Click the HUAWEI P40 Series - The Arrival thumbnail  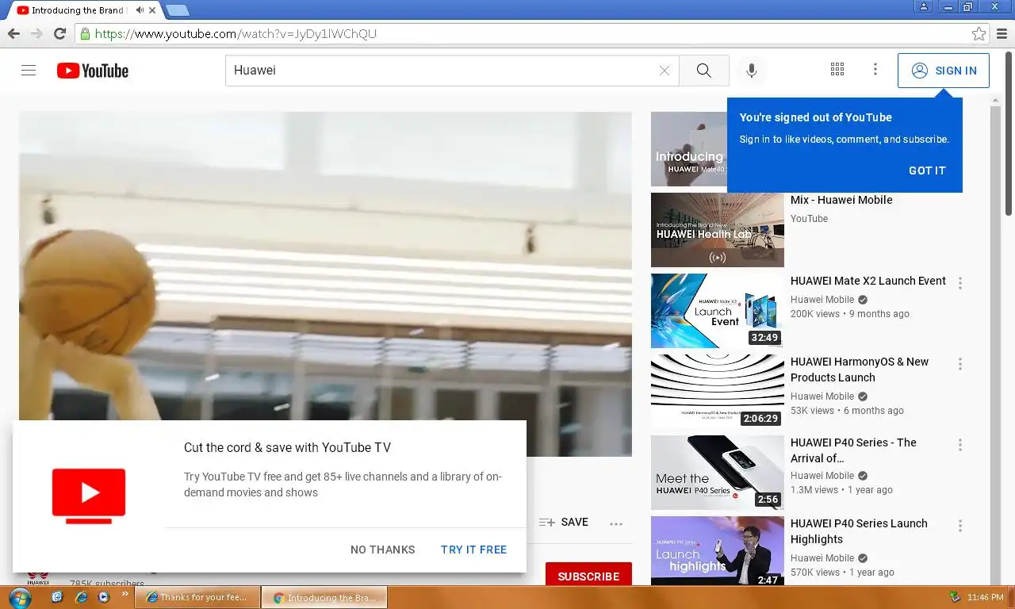pos(718,473)
